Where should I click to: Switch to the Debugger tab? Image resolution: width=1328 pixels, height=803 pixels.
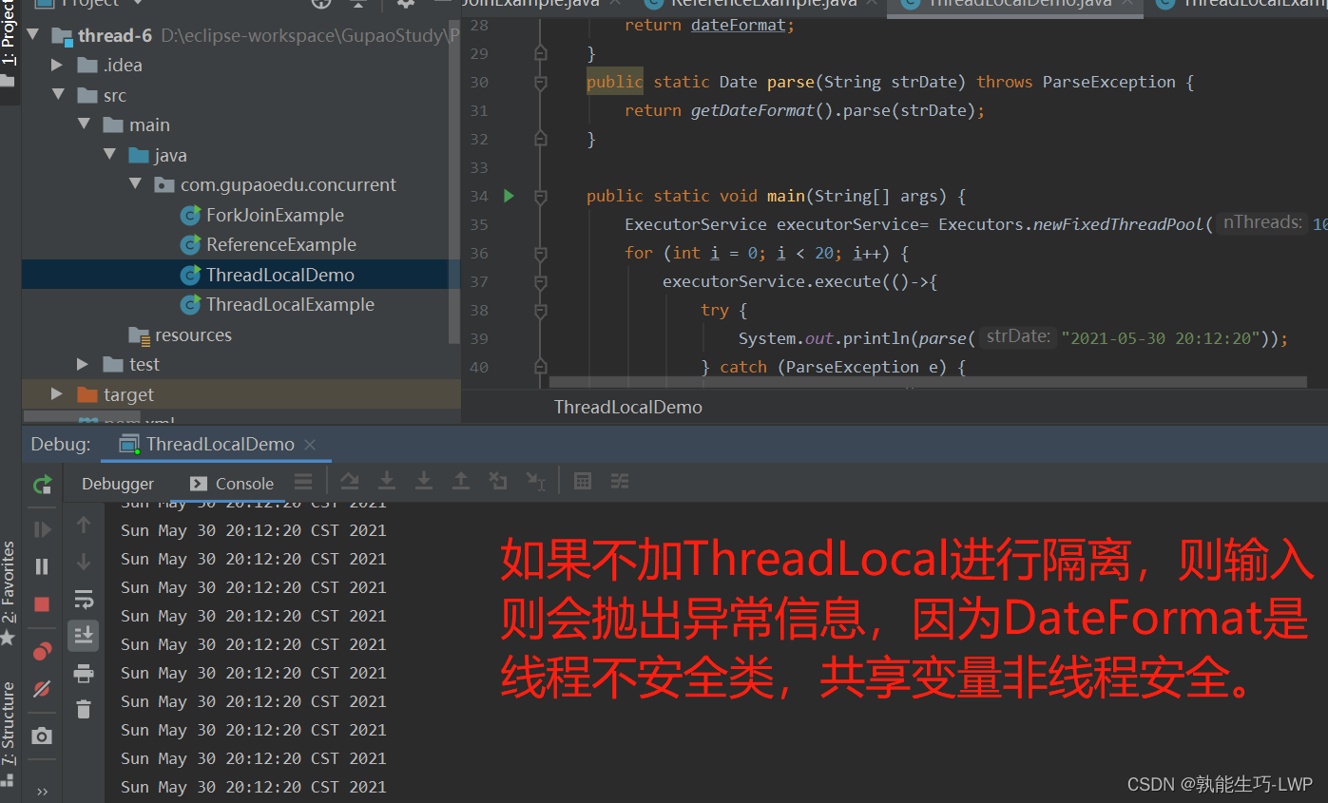(116, 484)
